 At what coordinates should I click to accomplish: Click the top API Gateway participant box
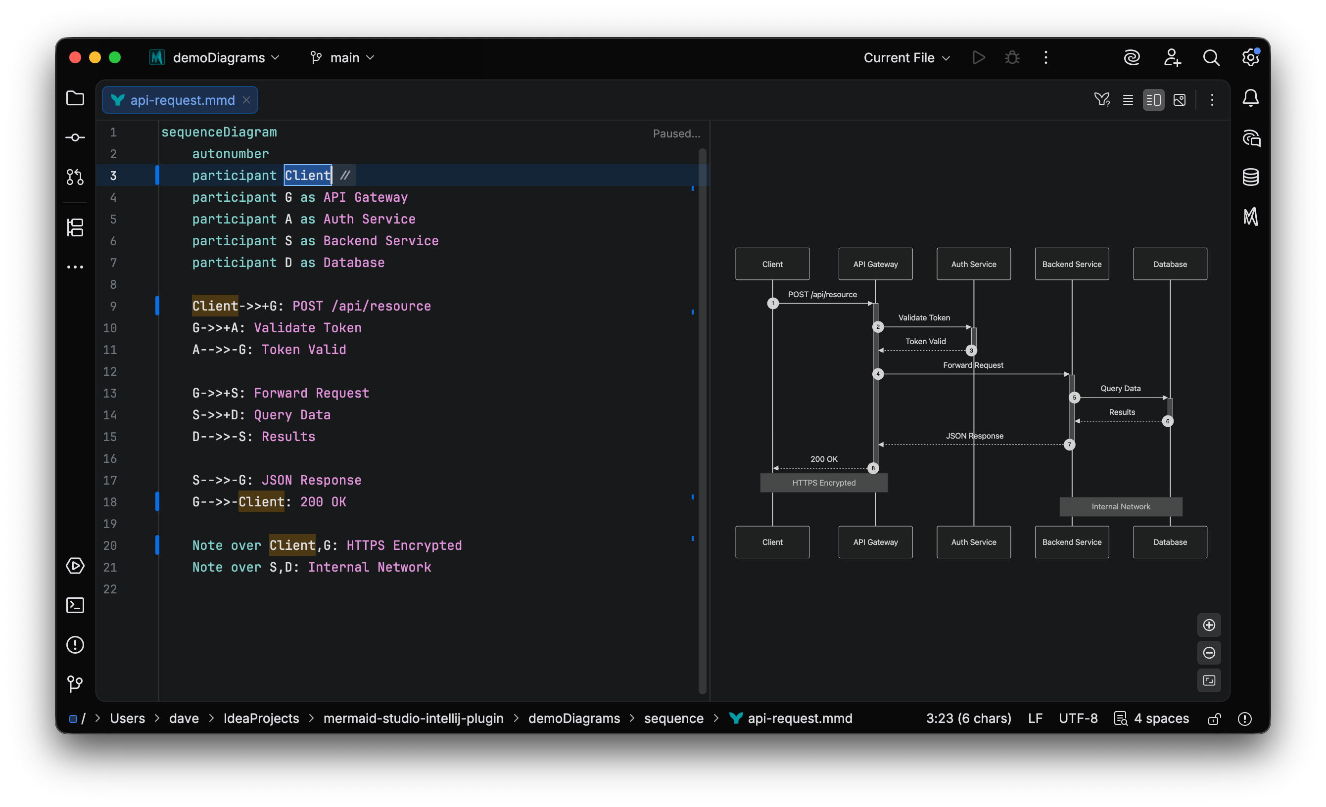coord(875,264)
